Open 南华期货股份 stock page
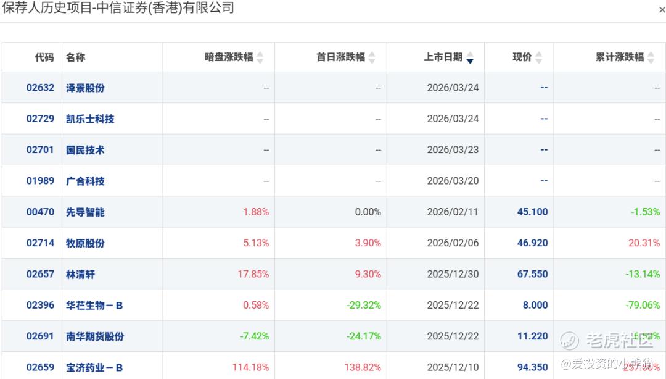666x379 pixels. tap(95, 336)
